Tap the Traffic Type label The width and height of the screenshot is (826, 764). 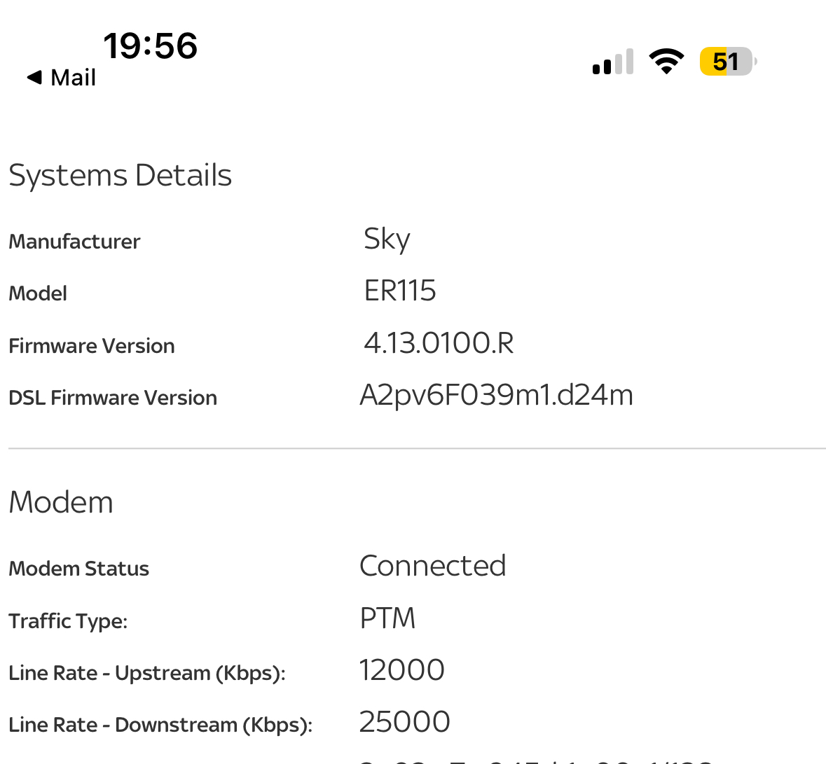tap(68, 621)
